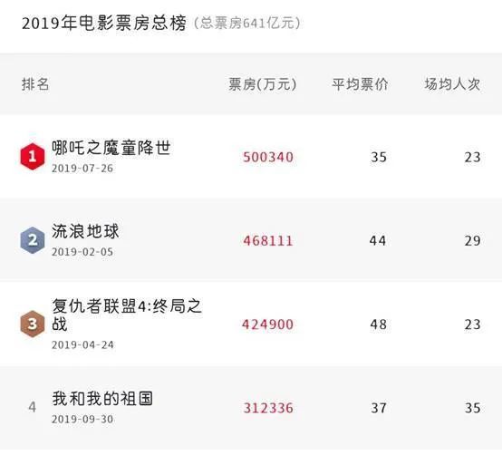Open 复仇者联盟4:终局之战 entry
502x455 pixels.
point(127,315)
